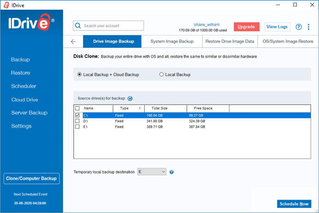The image size is (319, 213).
Task: Check the E:\ drive checkbox
Action: coord(77,127)
